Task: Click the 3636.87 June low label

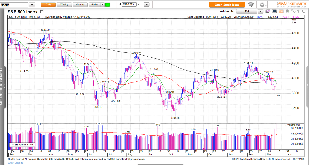Action: 98,107
